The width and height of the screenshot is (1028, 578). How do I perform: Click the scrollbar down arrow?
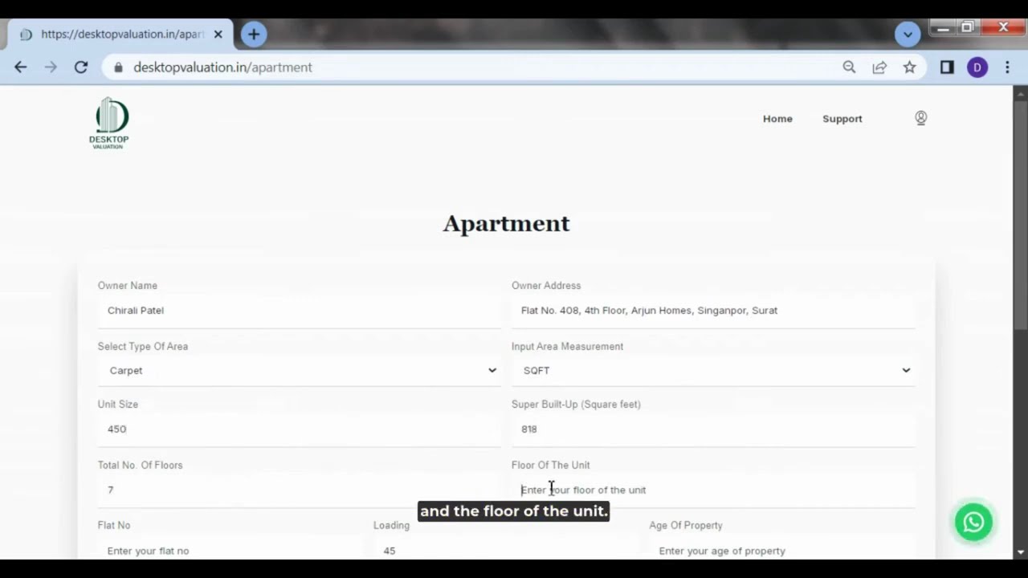(1021, 552)
